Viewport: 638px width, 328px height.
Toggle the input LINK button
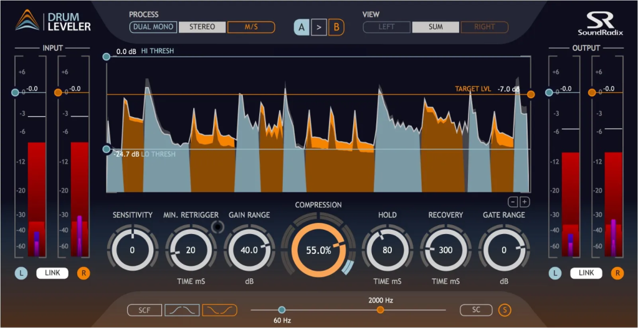[52, 273]
